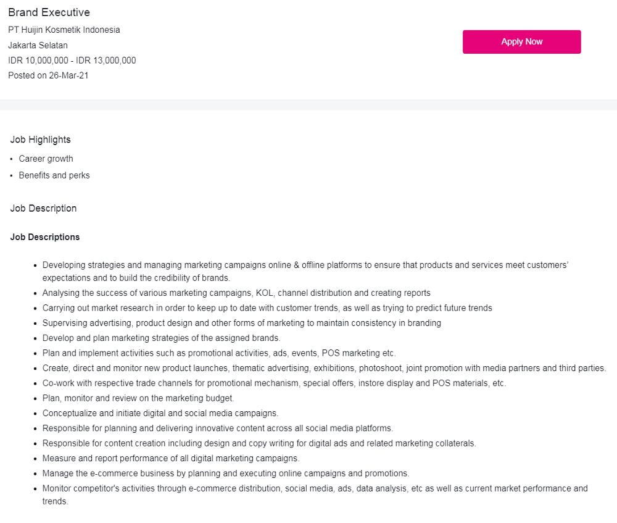Image resolution: width=617 pixels, height=523 pixels.
Task: Click the Conceptualize digital campaigns bullet
Action: 160,413
